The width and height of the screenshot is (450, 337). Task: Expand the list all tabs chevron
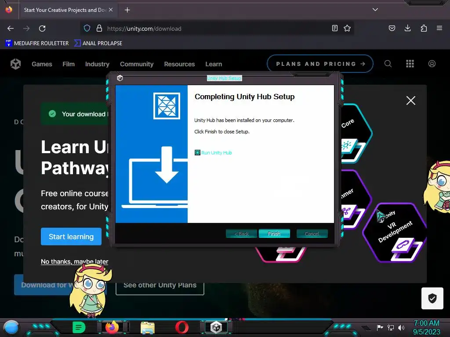point(375,10)
